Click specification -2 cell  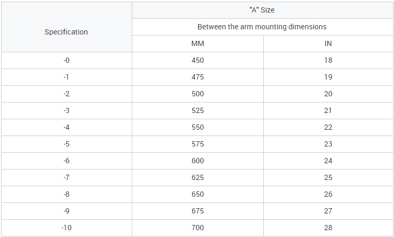[66, 94]
